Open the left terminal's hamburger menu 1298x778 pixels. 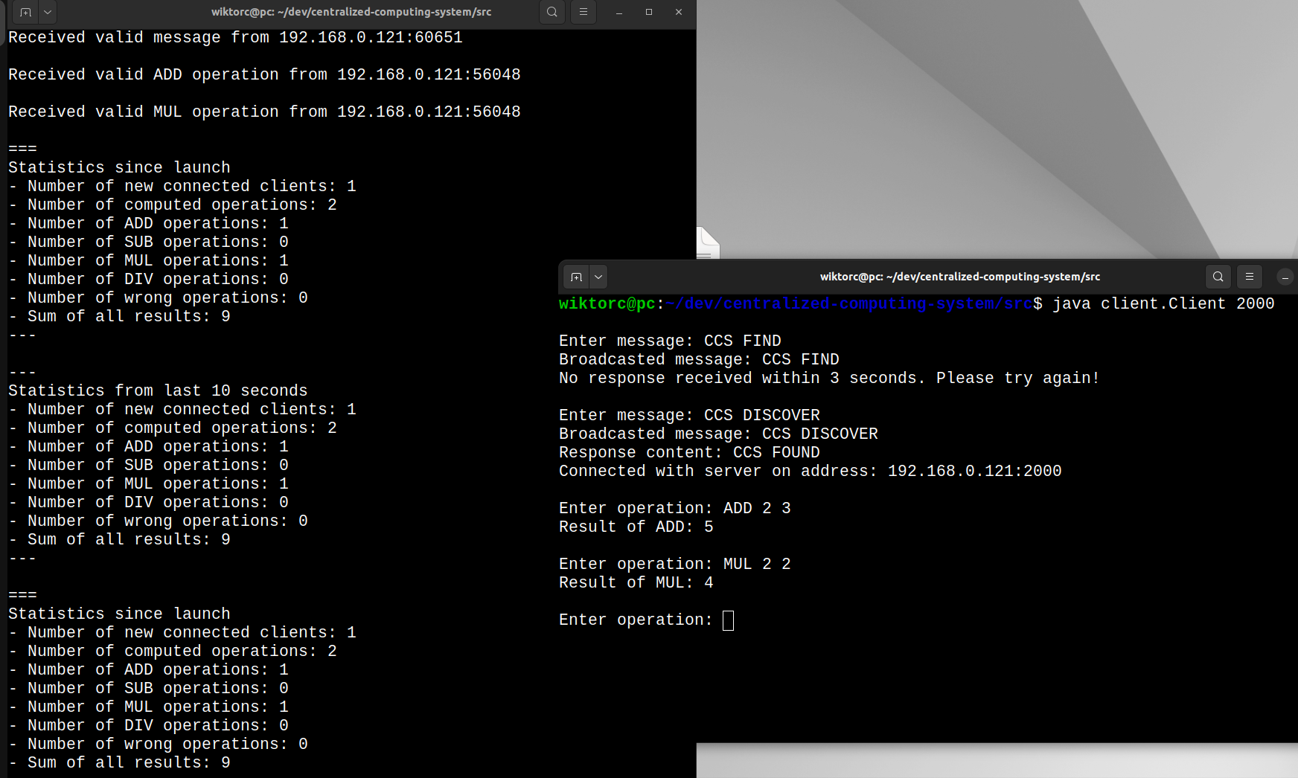tap(584, 12)
